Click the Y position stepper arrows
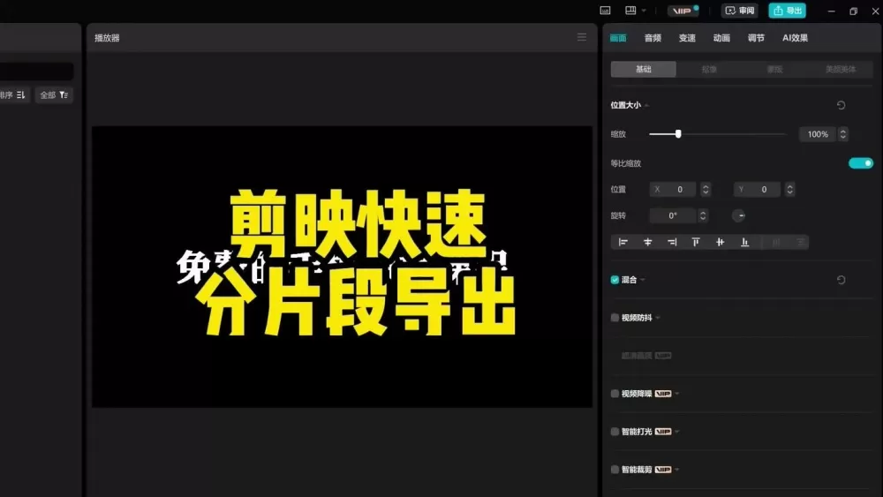 789,190
